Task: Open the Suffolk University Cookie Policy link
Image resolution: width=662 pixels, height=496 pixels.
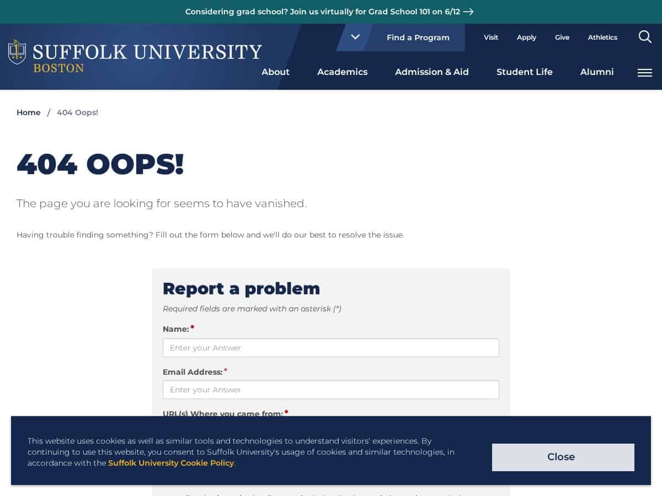Action: pyautogui.click(x=171, y=463)
